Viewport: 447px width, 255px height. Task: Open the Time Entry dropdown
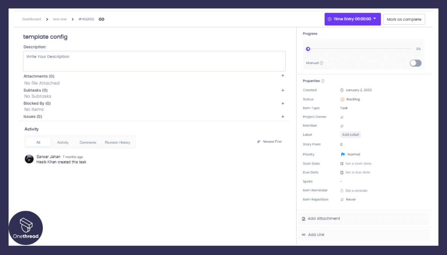click(x=374, y=19)
